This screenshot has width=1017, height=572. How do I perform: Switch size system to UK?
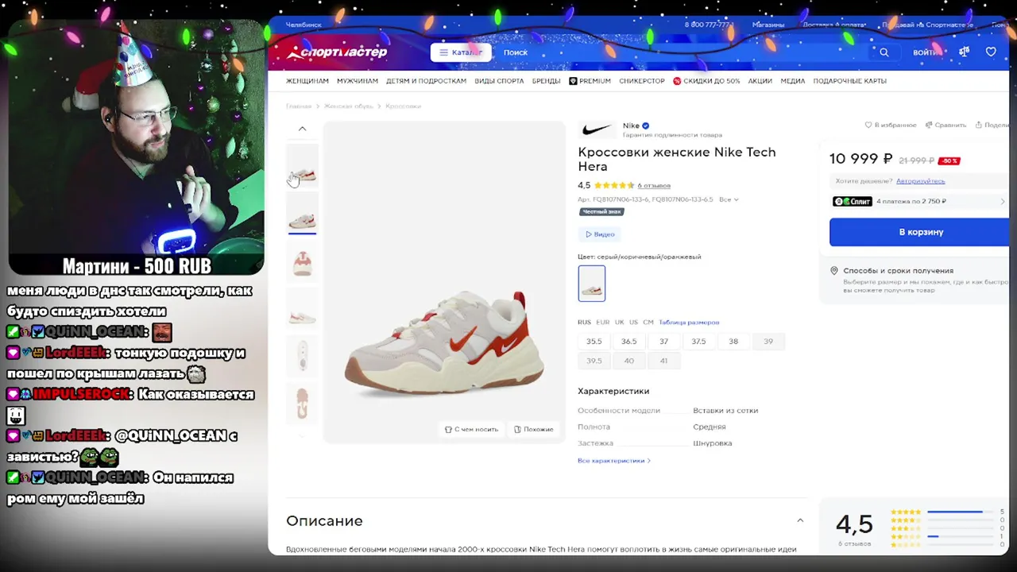(x=619, y=322)
